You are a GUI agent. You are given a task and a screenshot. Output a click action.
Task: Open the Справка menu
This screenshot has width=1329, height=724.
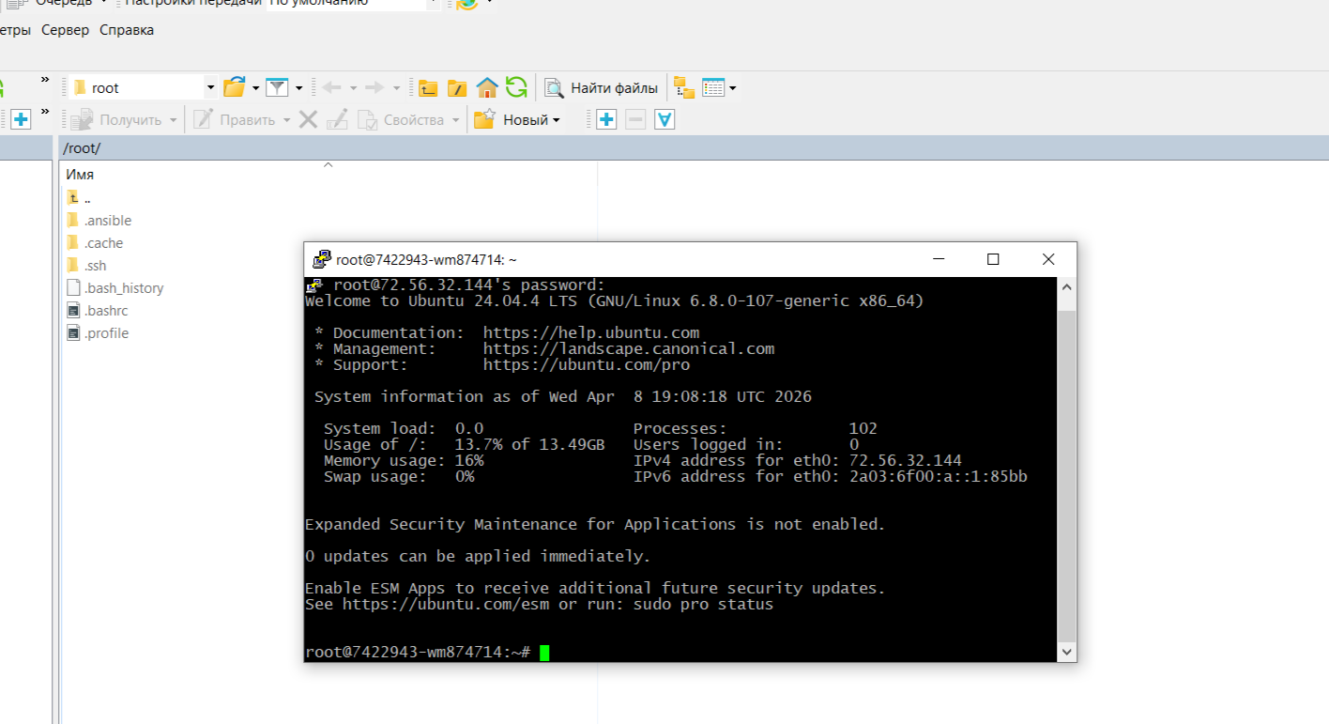click(126, 30)
